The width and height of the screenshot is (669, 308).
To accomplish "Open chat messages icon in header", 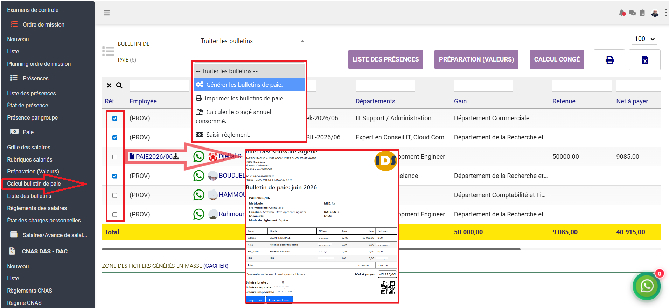I will pyautogui.click(x=632, y=13).
